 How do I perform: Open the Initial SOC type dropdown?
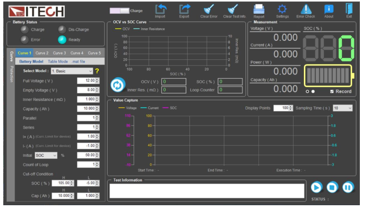[x=46, y=155]
